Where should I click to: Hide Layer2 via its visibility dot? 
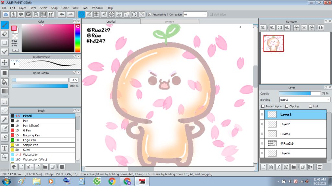click(x=262, y=124)
